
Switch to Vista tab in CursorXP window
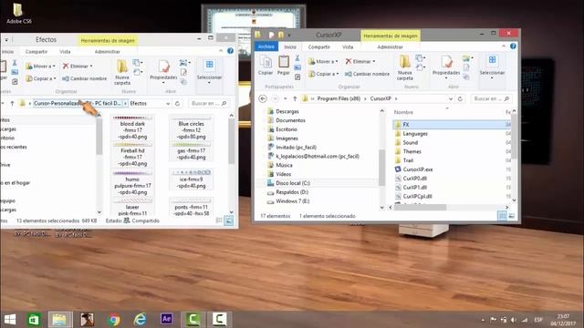[348, 46]
